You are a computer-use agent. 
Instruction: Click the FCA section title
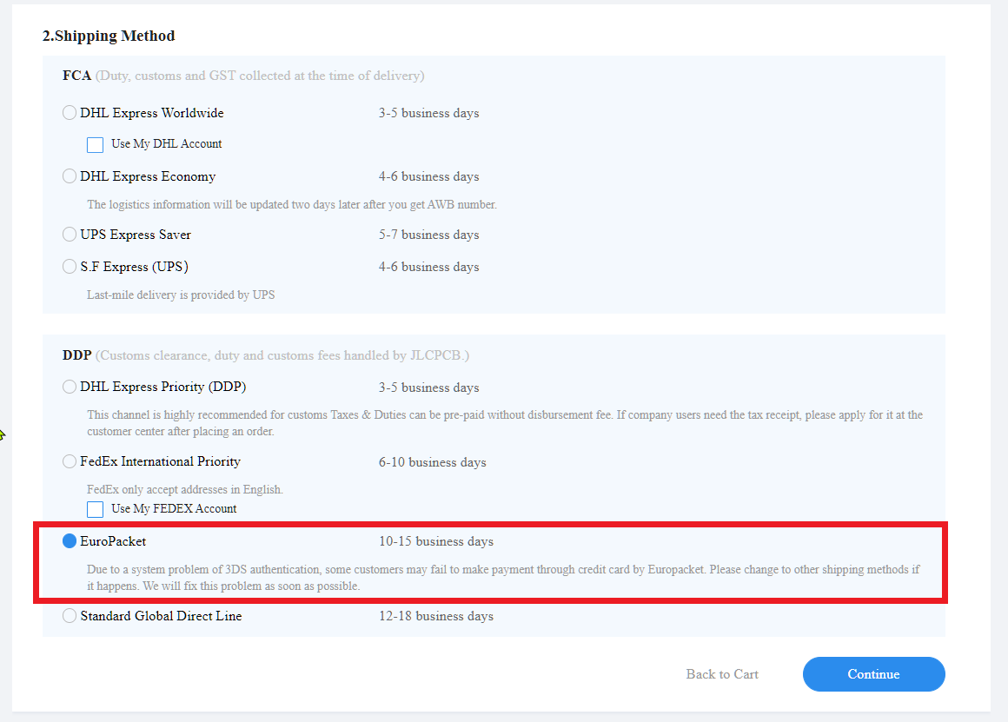[x=76, y=76]
